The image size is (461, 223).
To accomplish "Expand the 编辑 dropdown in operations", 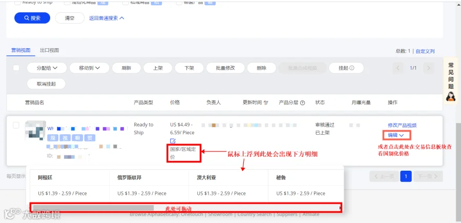I will point(396,135).
